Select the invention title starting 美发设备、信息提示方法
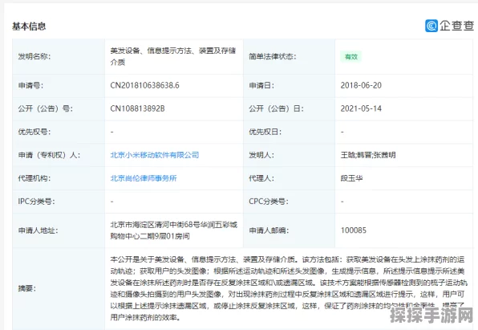The width and height of the screenshot is (478, 330). [x=173, y=56]
